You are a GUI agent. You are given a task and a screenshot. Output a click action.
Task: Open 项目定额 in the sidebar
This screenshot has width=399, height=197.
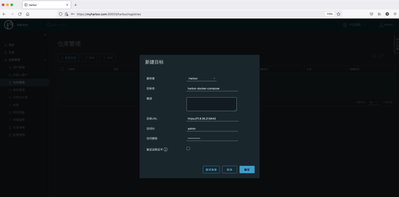coord(18,112)
